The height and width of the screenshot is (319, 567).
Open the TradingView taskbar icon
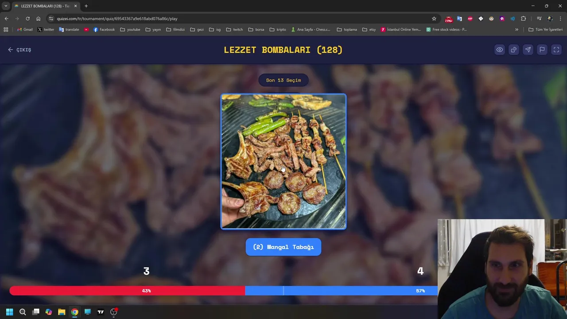pyautogui.click(x=101, y=312)
